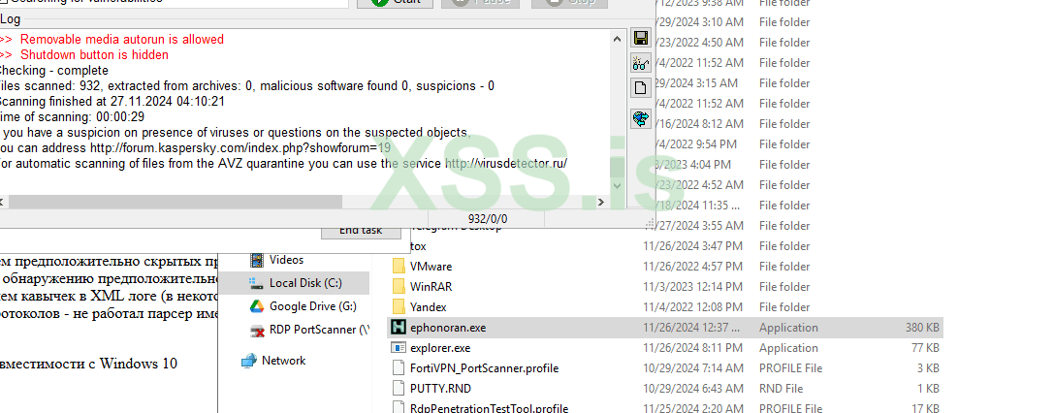Click the 11/26/2022 4:57 PM date cell
Viewport: 1054px width, 413px height.
pos(692,267)
